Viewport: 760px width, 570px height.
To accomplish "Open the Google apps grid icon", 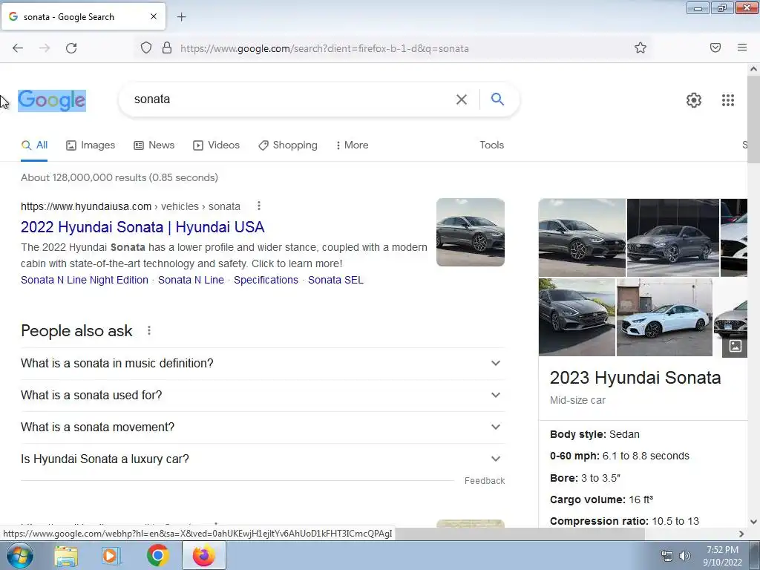I will pos(728,100).
